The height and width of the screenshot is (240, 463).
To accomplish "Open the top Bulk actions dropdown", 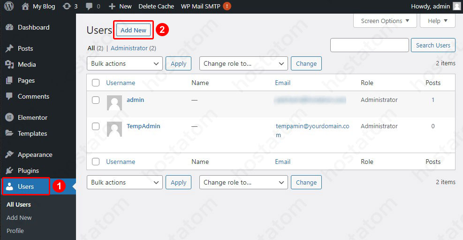I will (x=125, y=63).
